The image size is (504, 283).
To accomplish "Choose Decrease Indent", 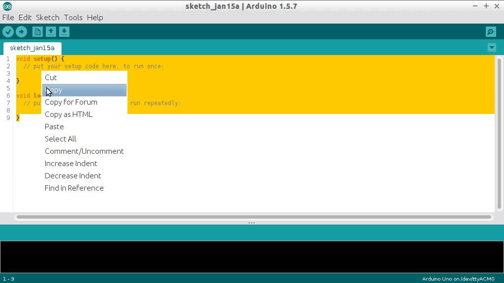I will 84,176.
